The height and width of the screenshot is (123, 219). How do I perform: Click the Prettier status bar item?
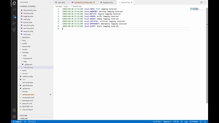pyautogui.click(x=194, y=122)
